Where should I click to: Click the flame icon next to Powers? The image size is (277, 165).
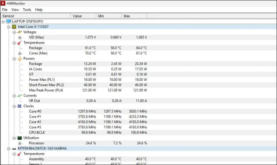[x=19, y=58]
